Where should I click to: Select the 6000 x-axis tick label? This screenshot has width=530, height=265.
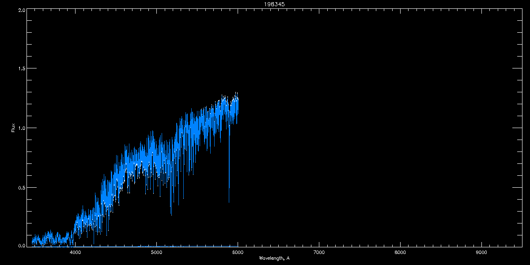tap(238, 252)
